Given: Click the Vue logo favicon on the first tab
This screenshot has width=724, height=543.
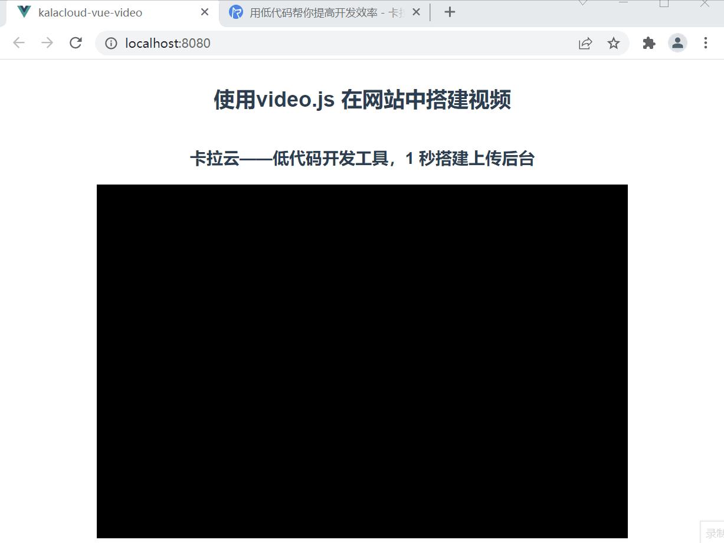Looking at the screenshot, I should click(x=23, y=11).
